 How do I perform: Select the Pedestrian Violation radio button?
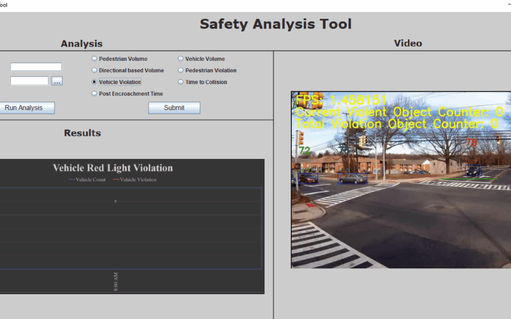[181, 70]
